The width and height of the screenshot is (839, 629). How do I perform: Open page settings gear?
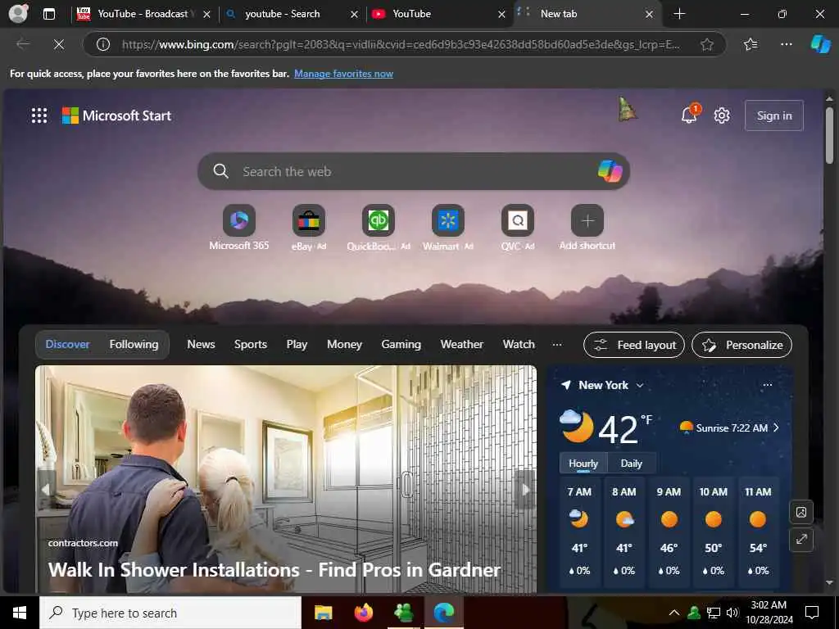[722, 115]
